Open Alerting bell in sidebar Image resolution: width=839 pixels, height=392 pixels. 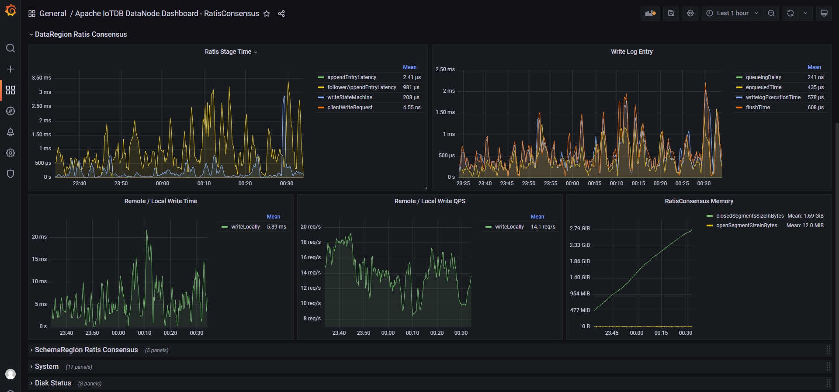pyautogui.click(x=10, y=132)
